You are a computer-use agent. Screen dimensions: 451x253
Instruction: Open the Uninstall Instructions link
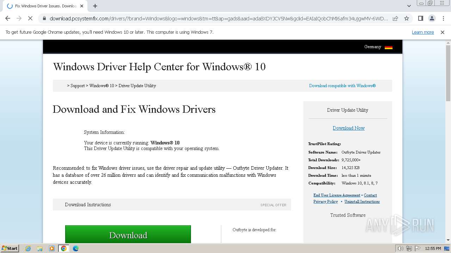coord(362,202)
